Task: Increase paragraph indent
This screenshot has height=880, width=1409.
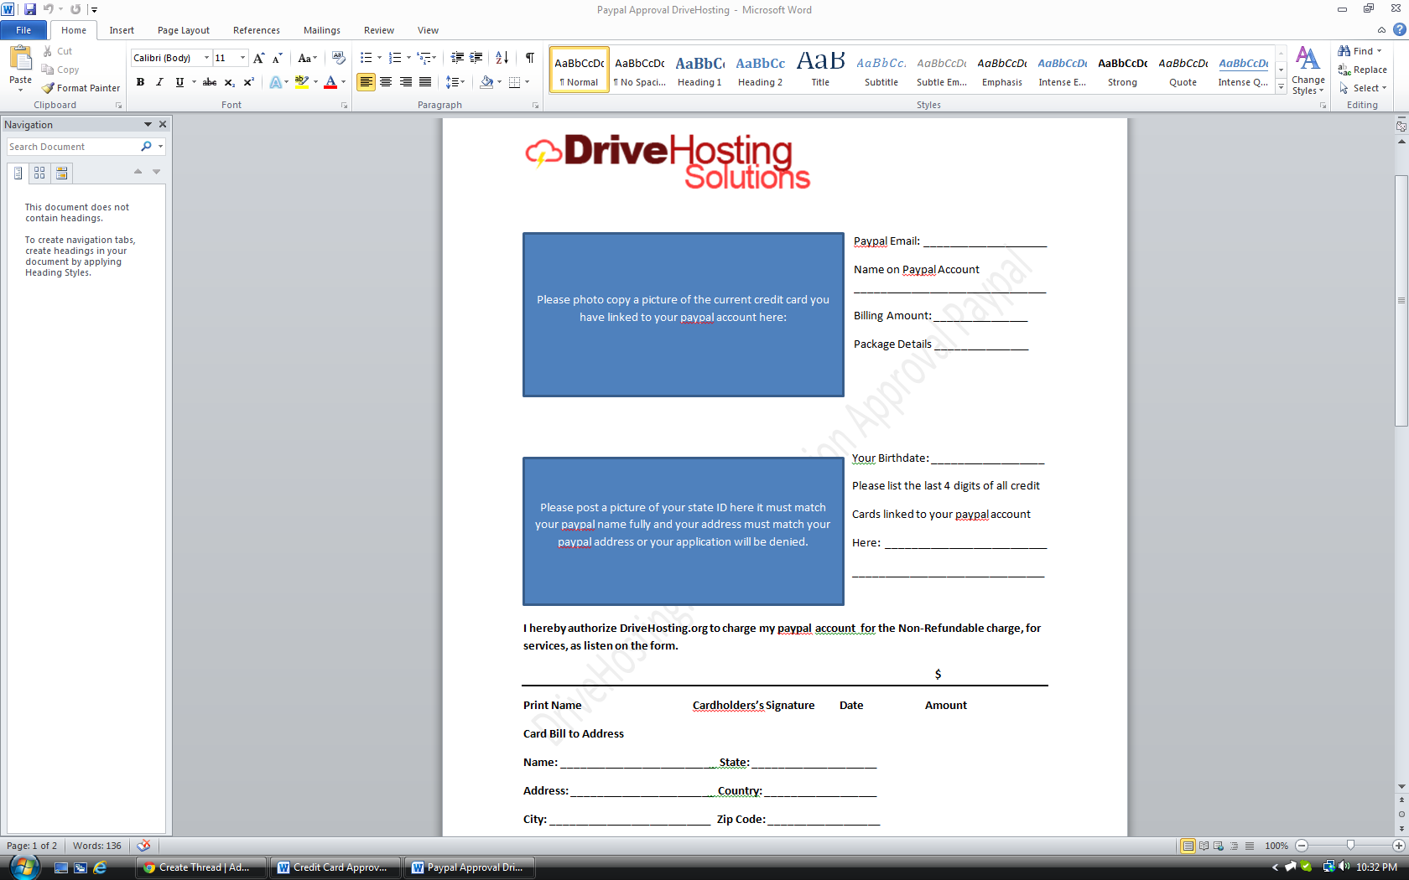Action: tap(476, 58)
